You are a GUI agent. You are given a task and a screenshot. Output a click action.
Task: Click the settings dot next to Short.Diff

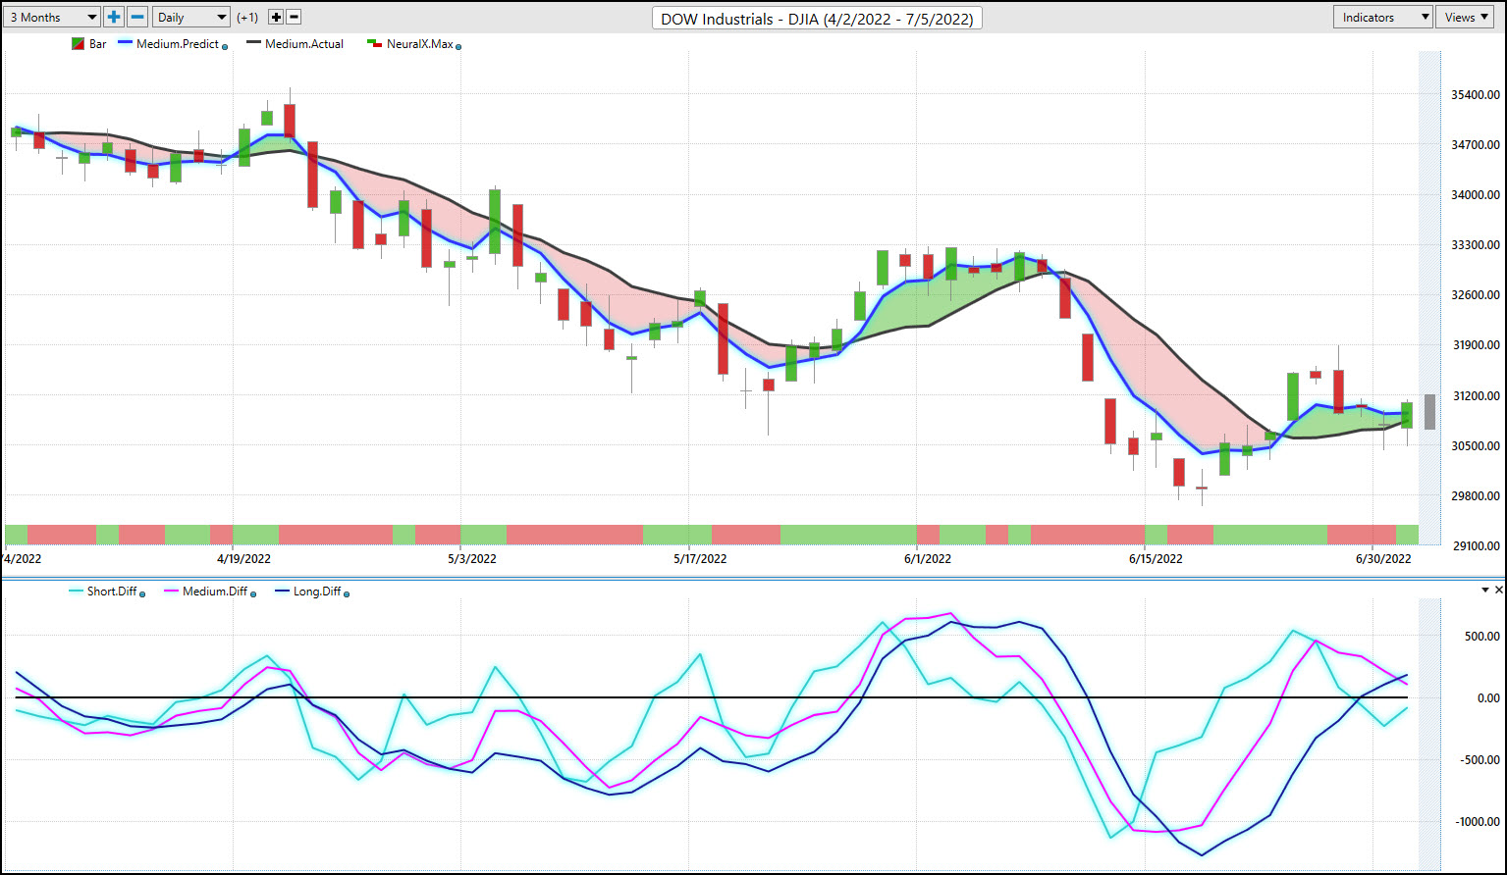coord(142,593)
